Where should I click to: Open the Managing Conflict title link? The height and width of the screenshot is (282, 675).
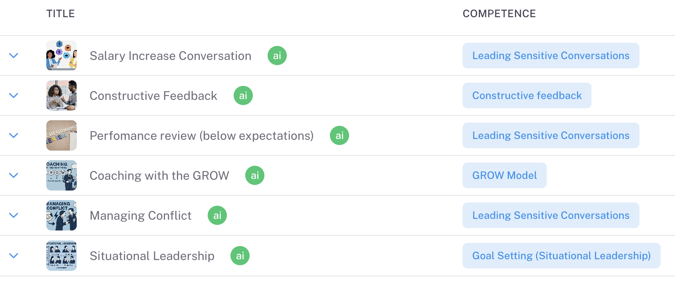click(141, 216)
